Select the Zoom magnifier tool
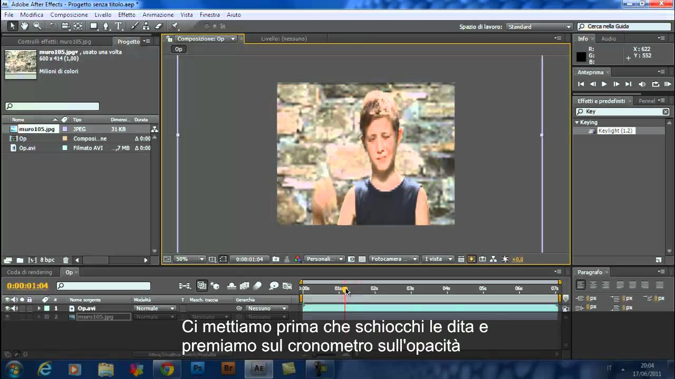Screen dimensions: 675x379 point(37,26)
